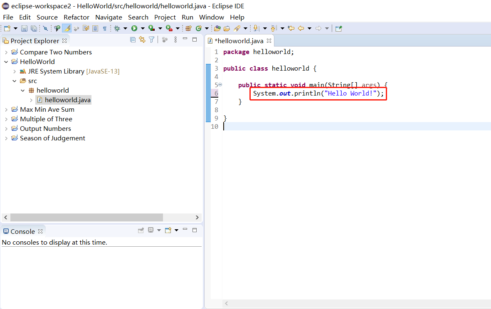This screenshot has width=491, height=309.
Task: Open the Project Explorer filter icon
Action: click(152, 40)
